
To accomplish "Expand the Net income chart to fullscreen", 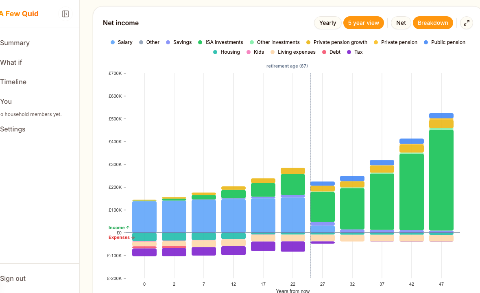I will (x=466, y=23).
